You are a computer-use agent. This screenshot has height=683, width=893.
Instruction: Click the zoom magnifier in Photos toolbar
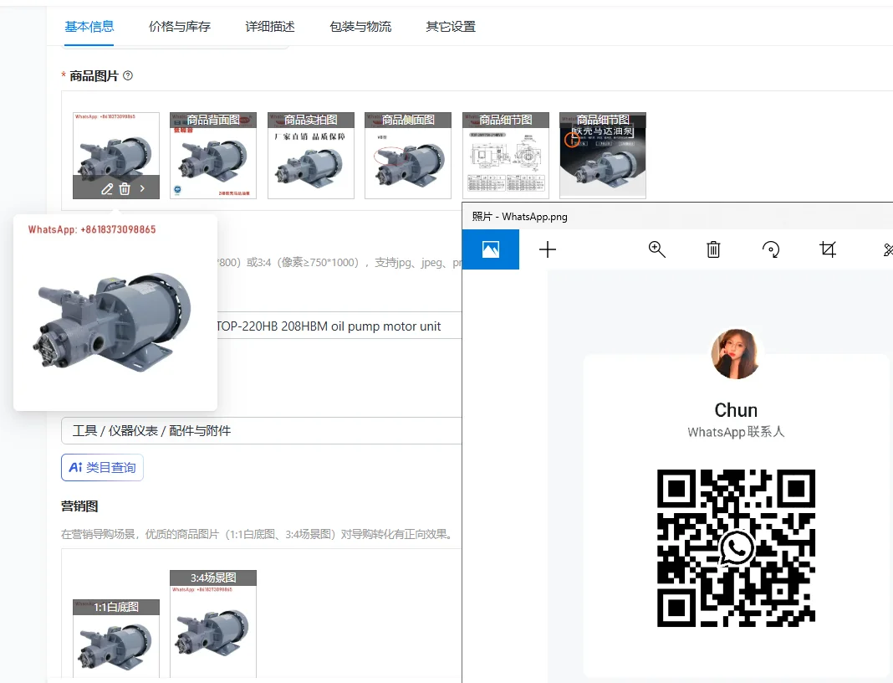point(656,249)
